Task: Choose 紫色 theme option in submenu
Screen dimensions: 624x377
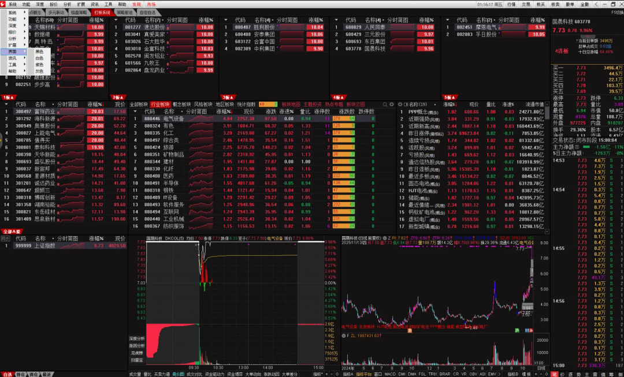Action: [39, 65]
